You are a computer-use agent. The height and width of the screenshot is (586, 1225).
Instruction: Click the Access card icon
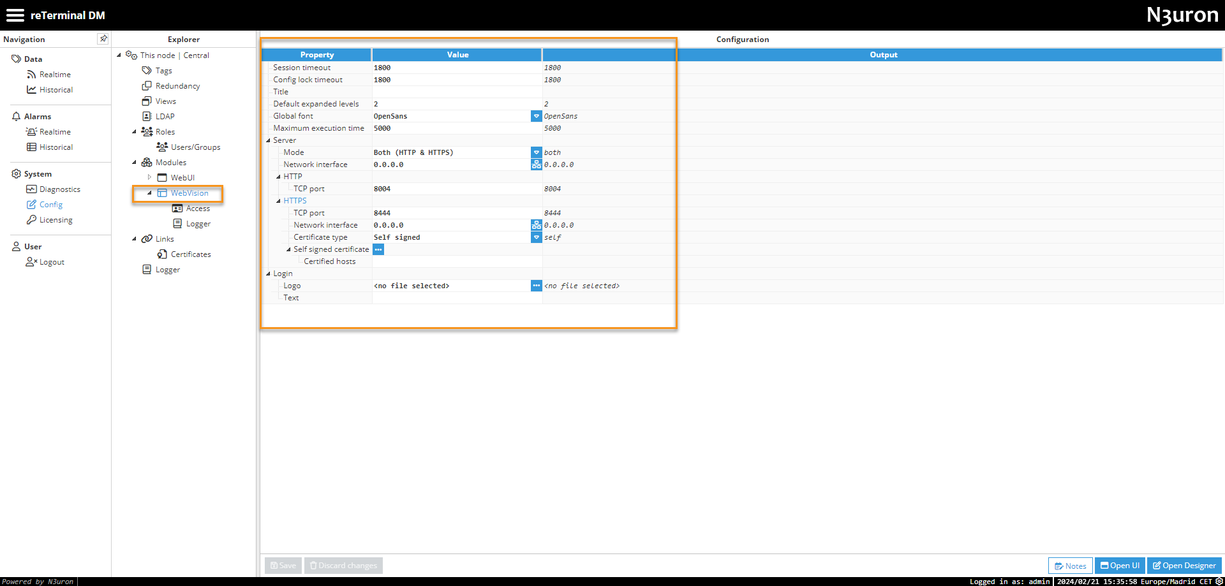pos(177,209)
